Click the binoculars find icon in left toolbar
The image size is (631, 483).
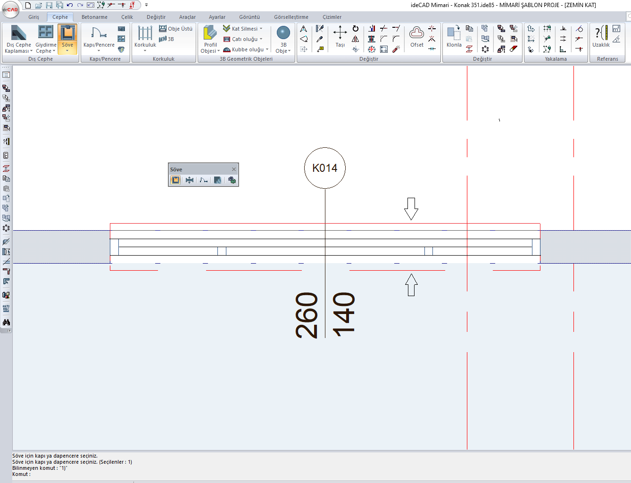point(6,322)
